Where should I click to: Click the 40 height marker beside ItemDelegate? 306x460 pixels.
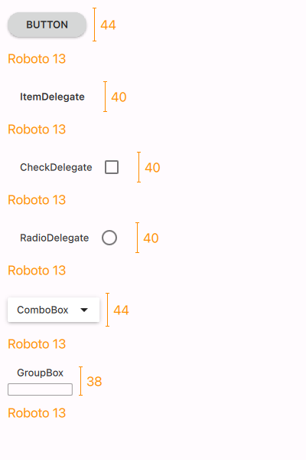click(x=119, y=97)
